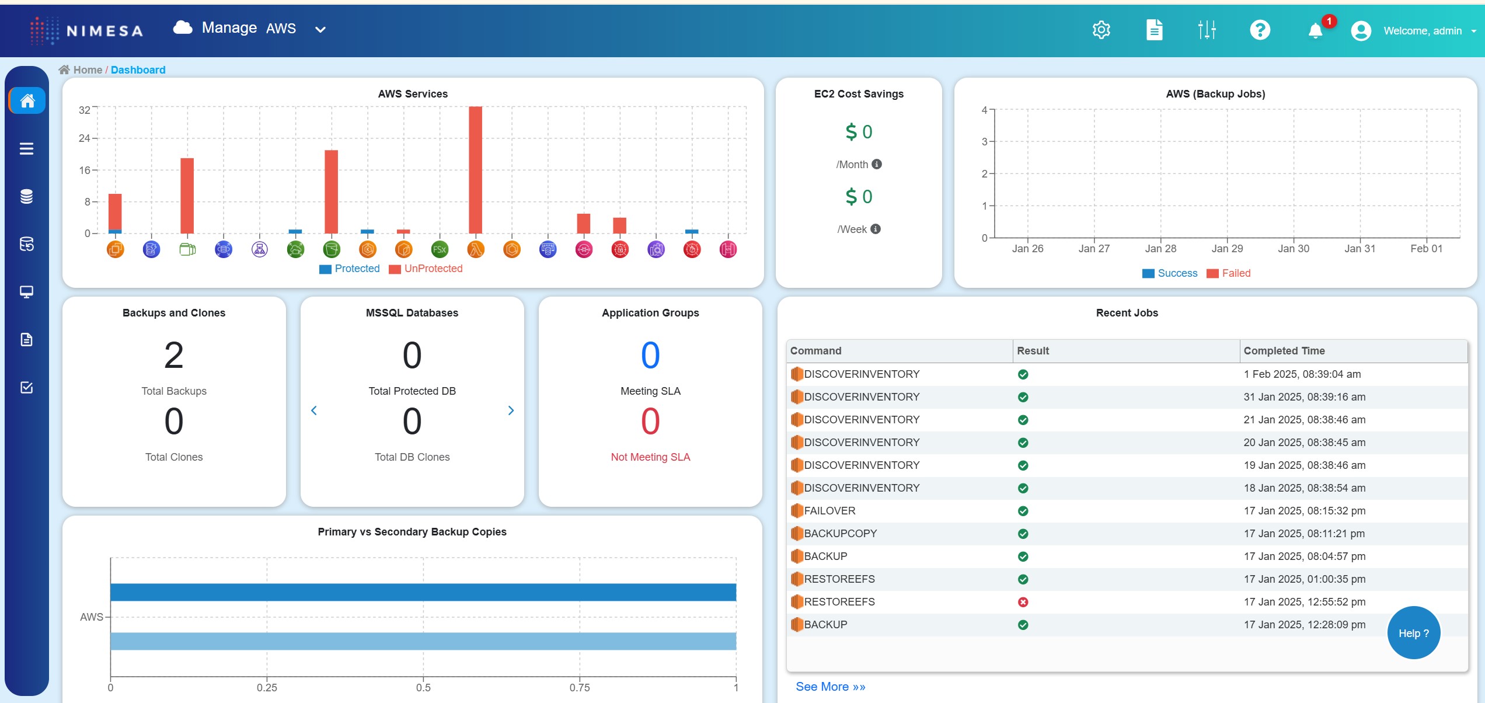Open the sliders preferences icon in top bar
Screen dimensions: 1485x703
pos(1207,30)
